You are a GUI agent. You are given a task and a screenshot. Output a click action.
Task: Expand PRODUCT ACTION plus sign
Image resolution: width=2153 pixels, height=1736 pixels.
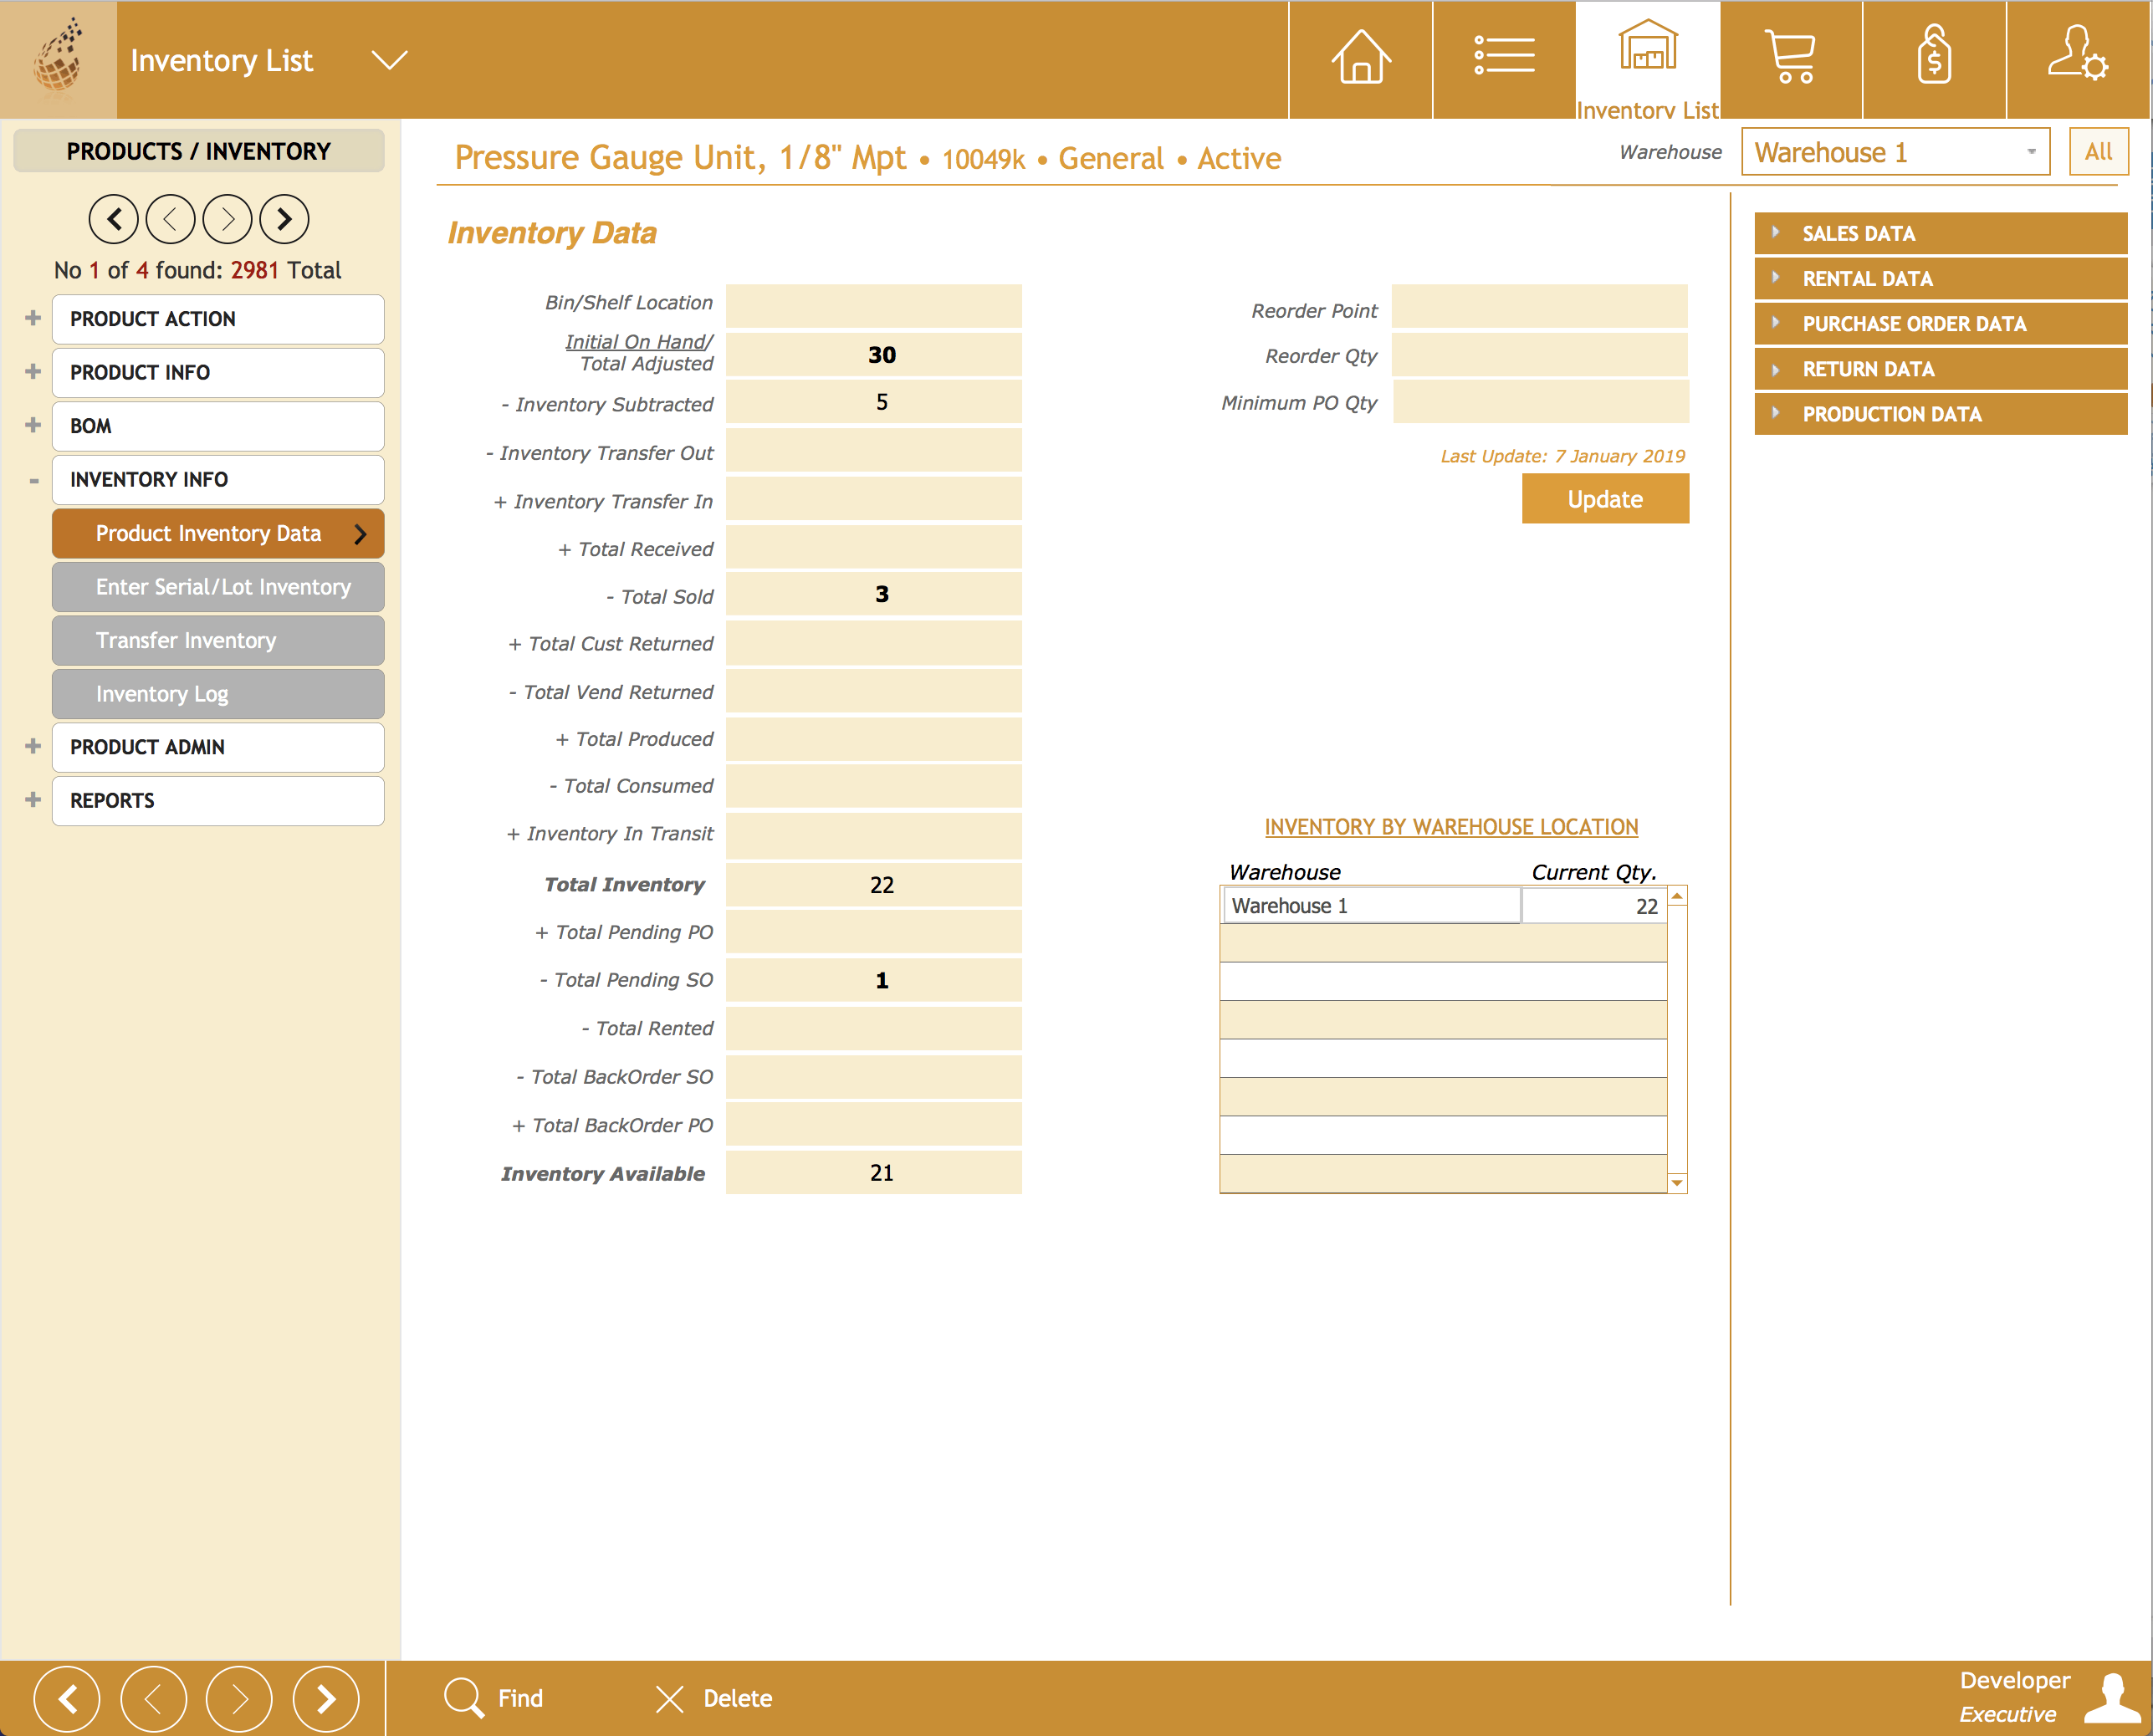click(x=33, y=318)
